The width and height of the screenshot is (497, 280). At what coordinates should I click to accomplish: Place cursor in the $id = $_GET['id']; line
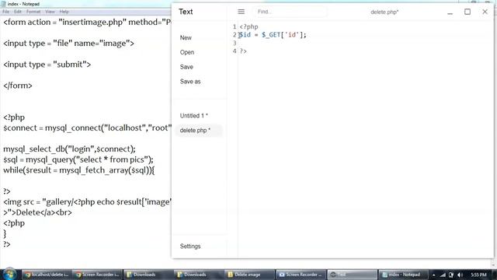[273, 35]
